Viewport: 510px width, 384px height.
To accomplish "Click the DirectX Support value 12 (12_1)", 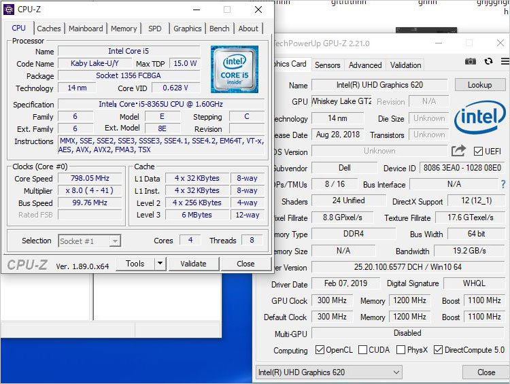I will [476, 200].
